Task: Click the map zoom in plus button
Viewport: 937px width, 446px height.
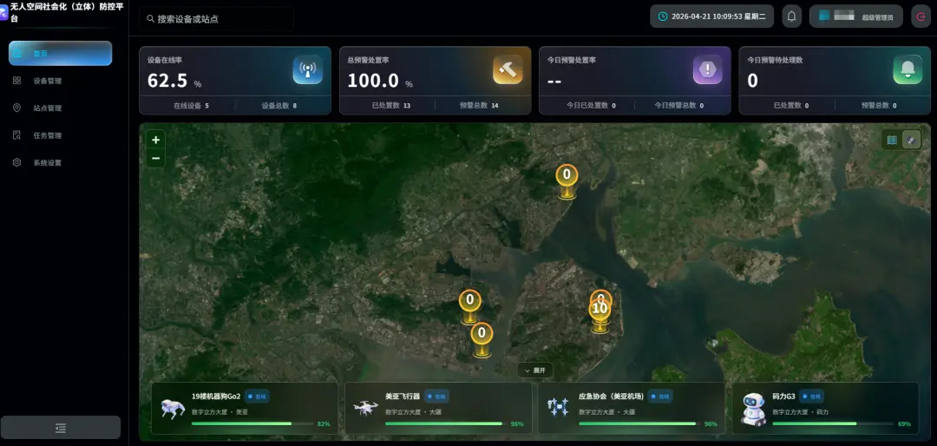Action: [x=155, y=140]
